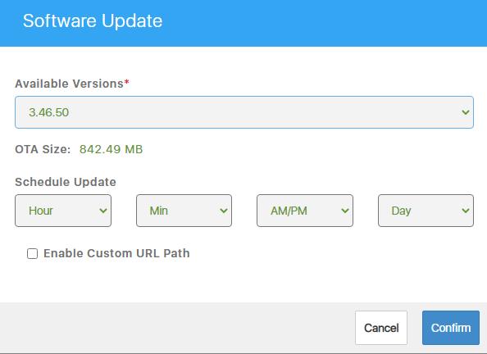The image size is (487, 354).
Task: Open the Min dropdown
Action: 184,211
